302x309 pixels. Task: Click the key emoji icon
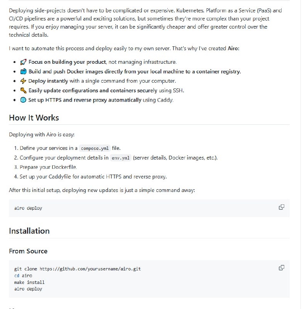pyautogui.click(x=24, y=90)
